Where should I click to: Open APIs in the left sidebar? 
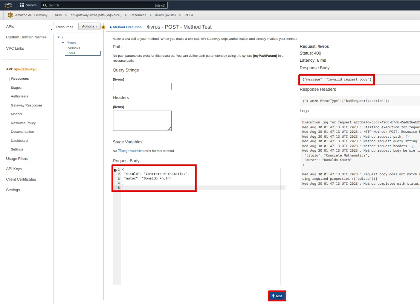pyautogui.click(x=10, y=26)
